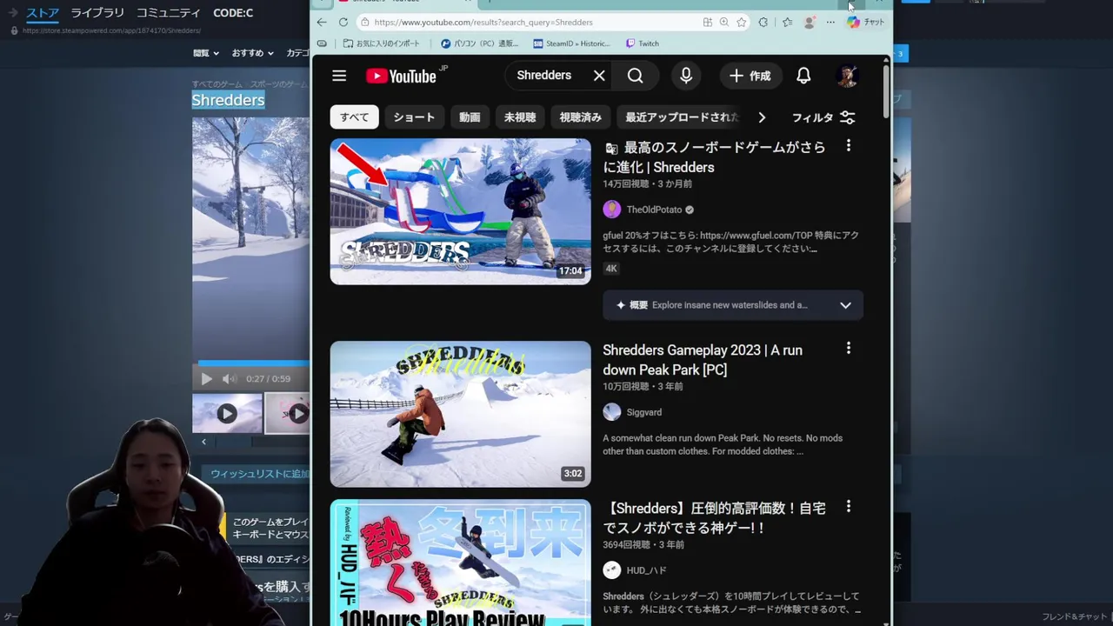Open Steam CODE:C profile tab
The image size is (1113, 626).
[233, 13]
